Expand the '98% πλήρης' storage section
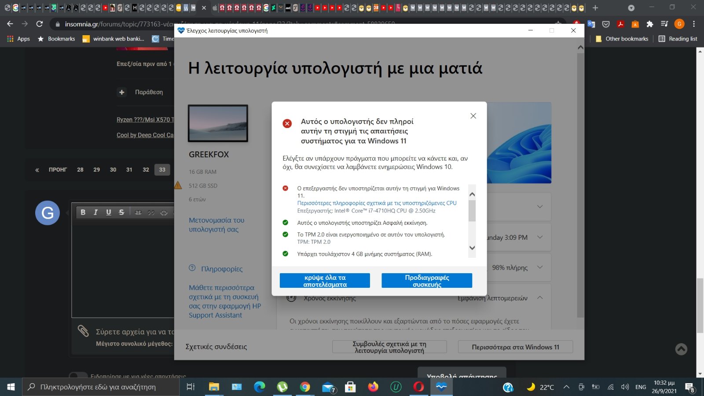Image resolution: width=704 pixels, height=396 pixels. click(x=540, y=268)
